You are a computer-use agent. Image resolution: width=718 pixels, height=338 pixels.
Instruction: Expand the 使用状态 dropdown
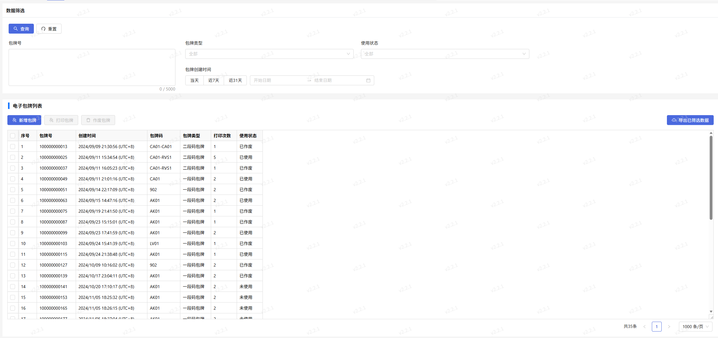tap(445, 54)
